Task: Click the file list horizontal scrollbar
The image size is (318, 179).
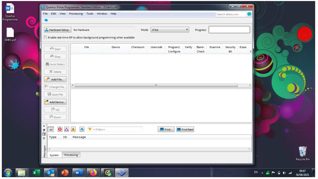Action: pos(156,85)
